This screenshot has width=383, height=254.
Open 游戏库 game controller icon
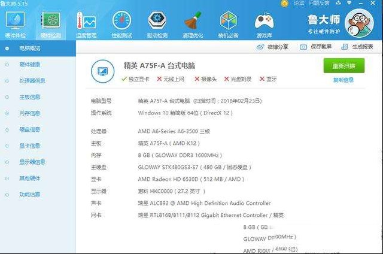(x=264, y=25)
